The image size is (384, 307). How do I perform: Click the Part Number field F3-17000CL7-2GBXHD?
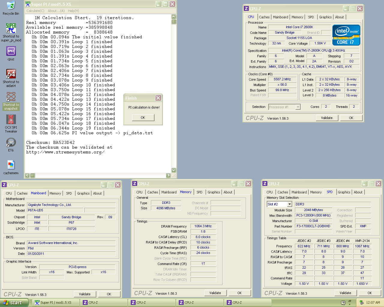pos(313,226)
